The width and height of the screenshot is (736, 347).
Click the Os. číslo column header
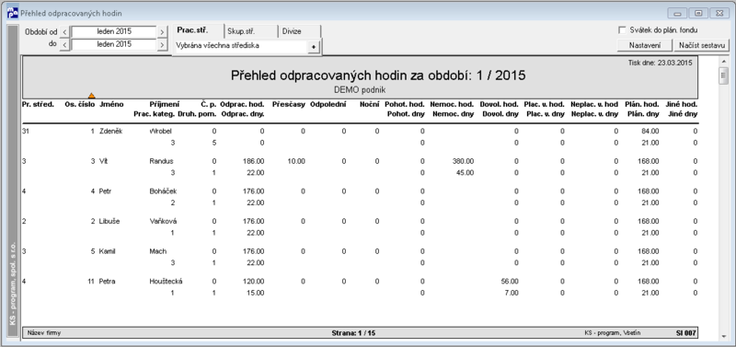point(80,104)
